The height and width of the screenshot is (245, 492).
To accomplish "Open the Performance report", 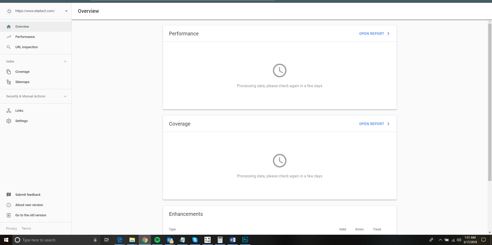I will pyautogui.click(x=371, y=34).
